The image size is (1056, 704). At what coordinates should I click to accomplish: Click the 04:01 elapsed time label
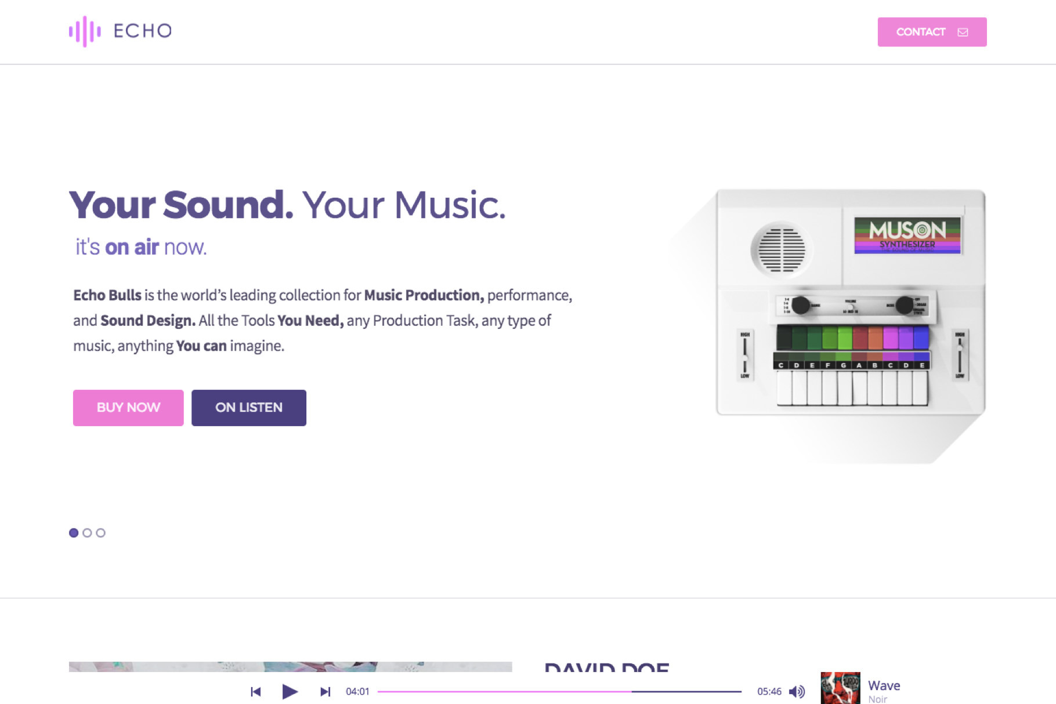click(357, 691)
